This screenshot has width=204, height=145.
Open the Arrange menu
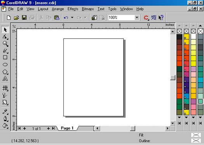click(x=58, y=9)
